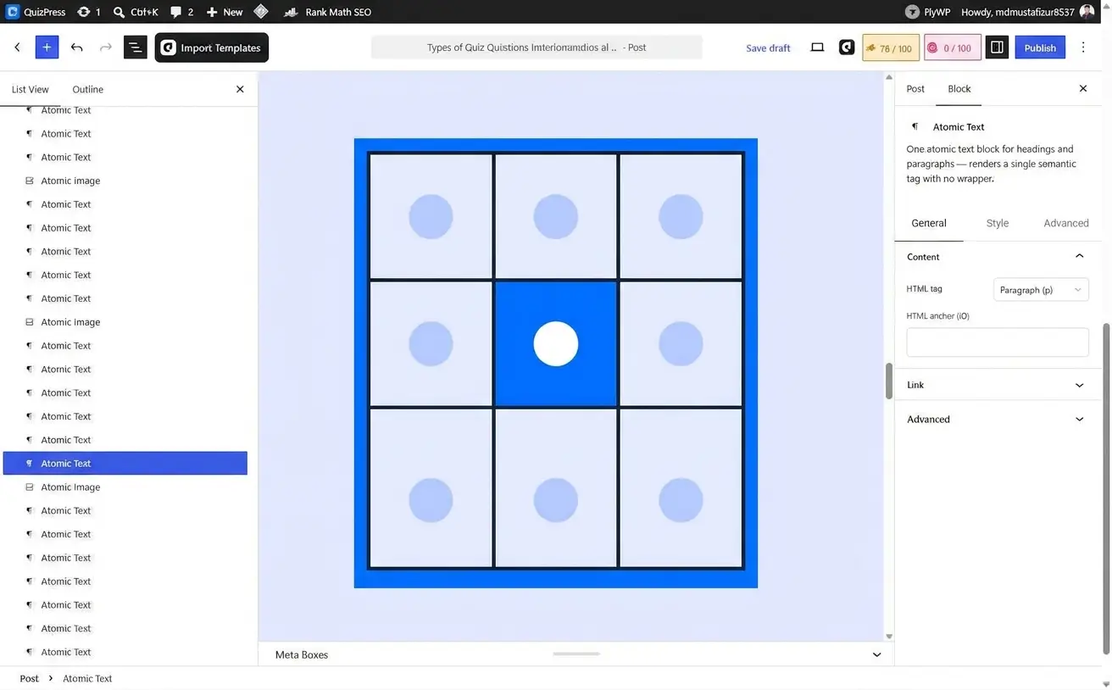The height and width of the screenshot is (690, 1112).
Task: Expand the Advanced section below Link
Action: pyautogui.click(x=998, y=419)
